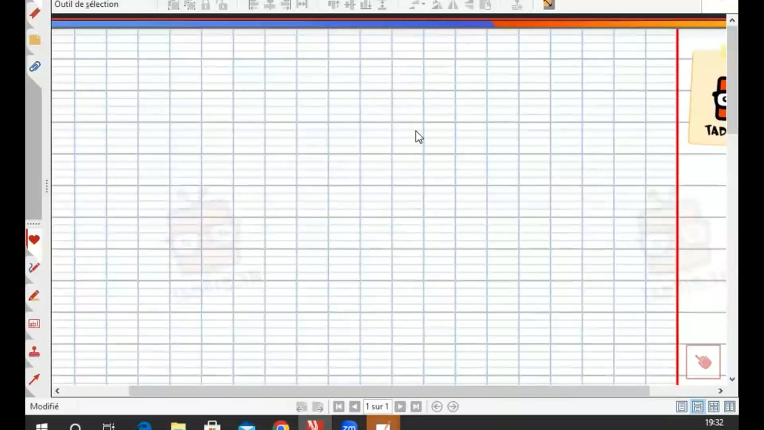
Task: Open the yellow comments note sidebar tab
Action: (35, 40)
